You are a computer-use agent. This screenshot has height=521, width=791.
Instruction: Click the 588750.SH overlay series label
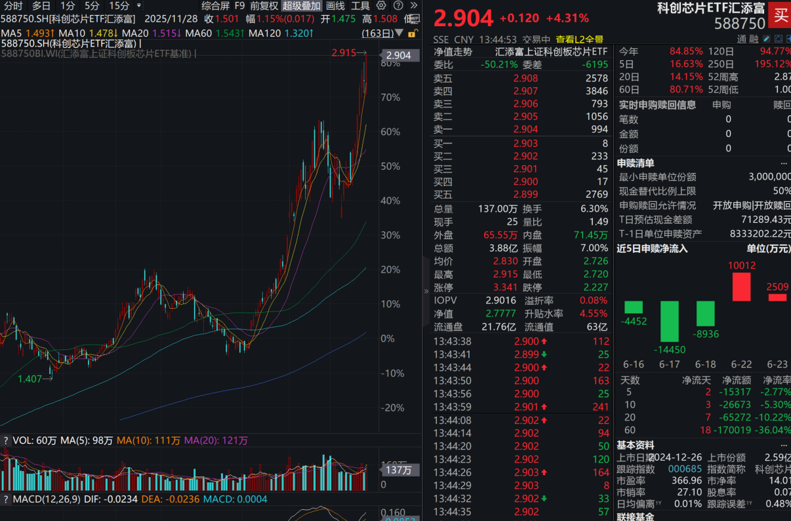coord(70,43)
